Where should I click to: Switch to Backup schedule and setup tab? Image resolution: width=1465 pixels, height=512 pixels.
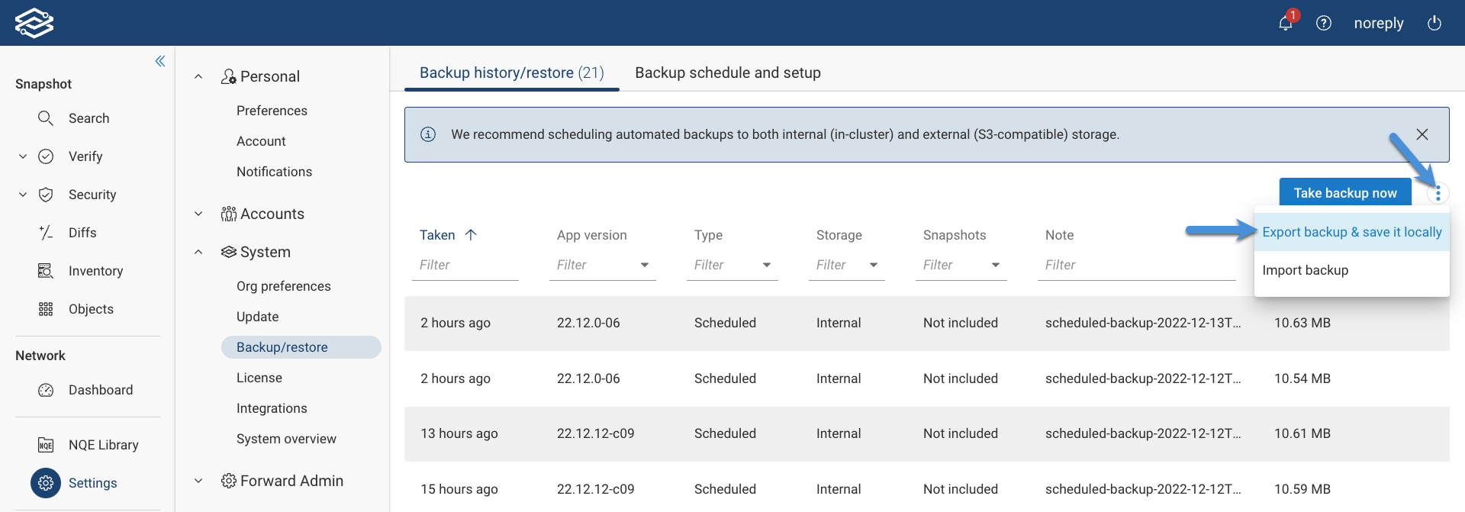(x=728, y=72)
